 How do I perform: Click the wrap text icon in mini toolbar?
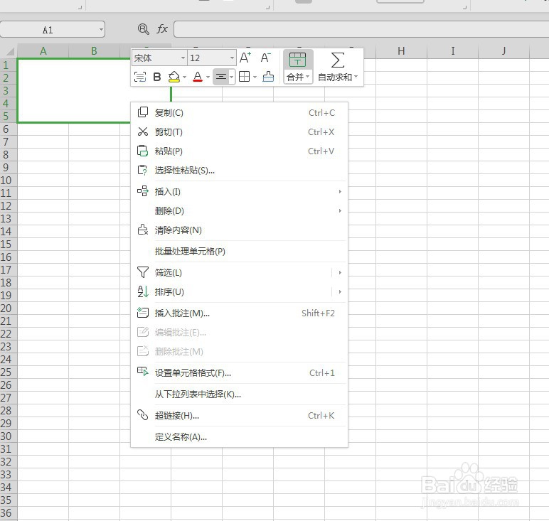140,77
